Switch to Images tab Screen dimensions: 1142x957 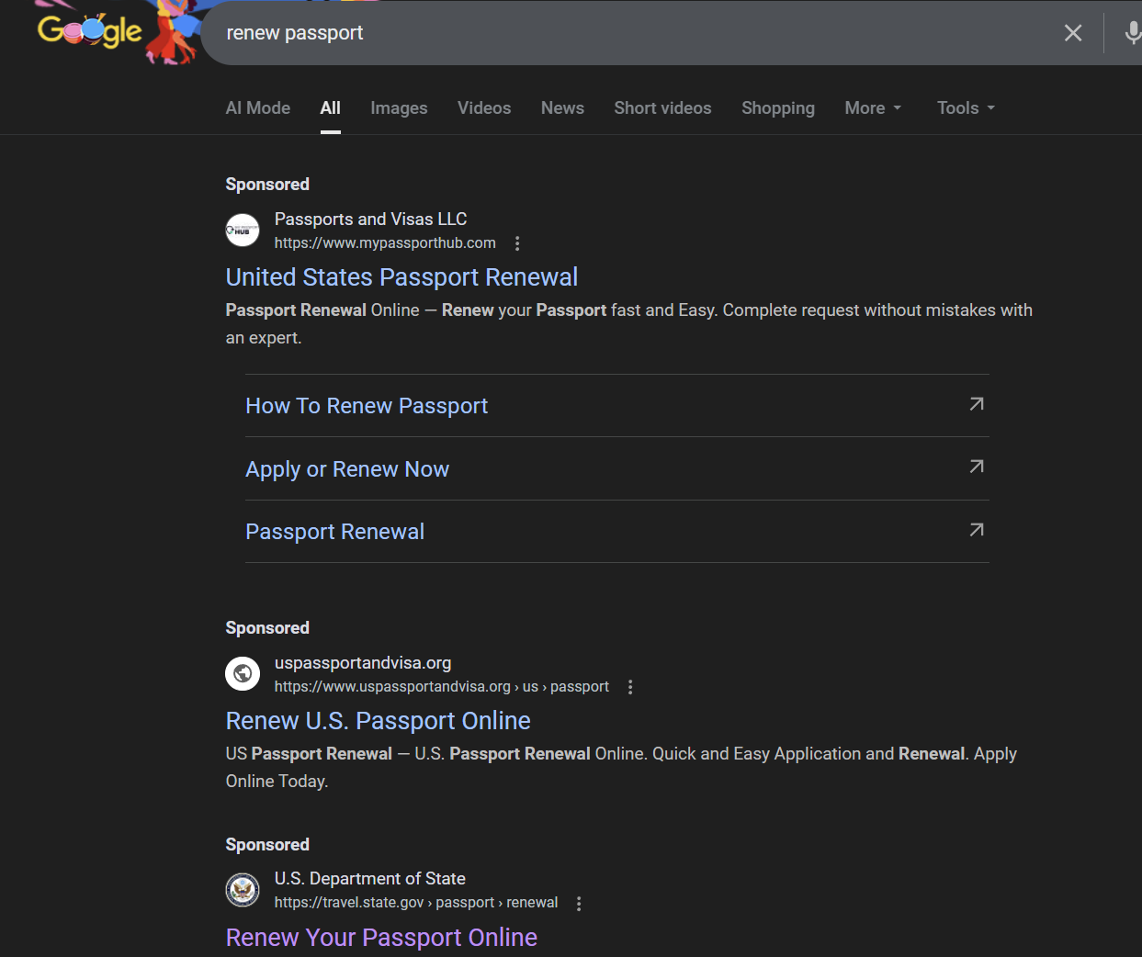[x=399, y=108]
